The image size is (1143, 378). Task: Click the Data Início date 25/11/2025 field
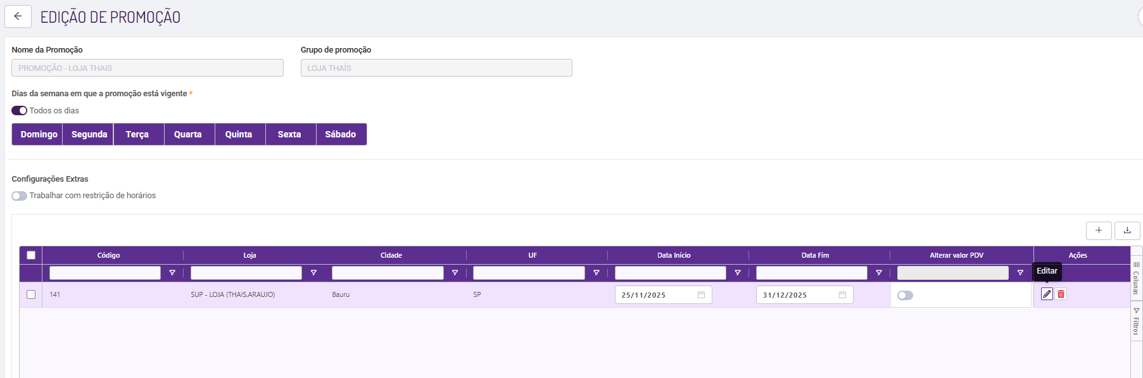(x=664, y=295)
